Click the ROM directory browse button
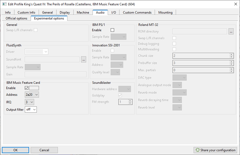 (x=231, y=31)
